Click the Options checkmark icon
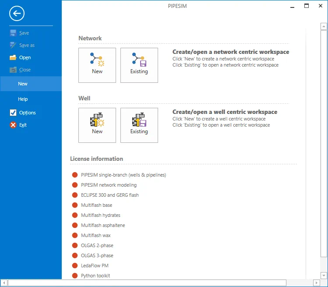 13,113
